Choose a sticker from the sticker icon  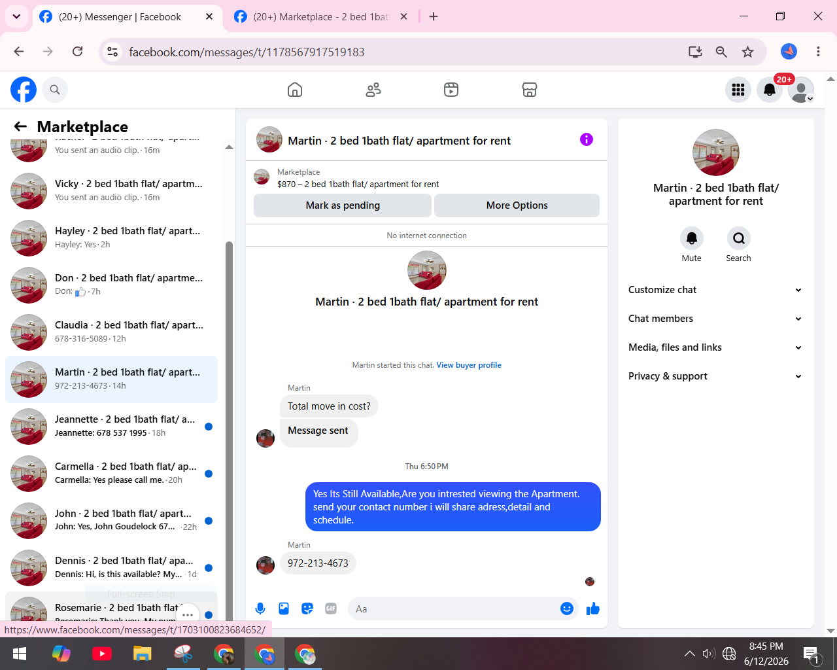pyautogui.click(x=307, y=609)
